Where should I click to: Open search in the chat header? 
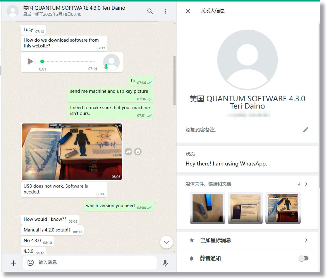tap(150, 11)
